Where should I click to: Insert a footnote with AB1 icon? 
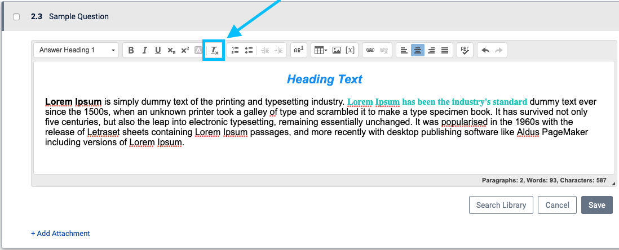point(298,50)
